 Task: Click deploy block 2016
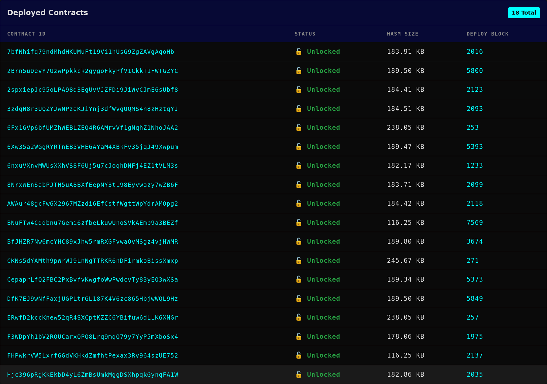click(x=475, y=52)
